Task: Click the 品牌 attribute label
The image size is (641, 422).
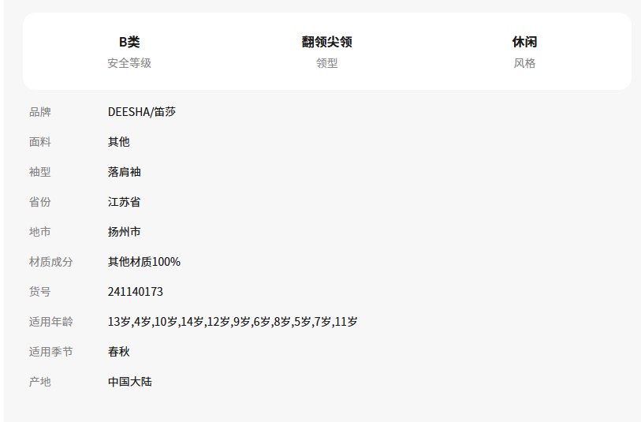Action: pos(40,112)
